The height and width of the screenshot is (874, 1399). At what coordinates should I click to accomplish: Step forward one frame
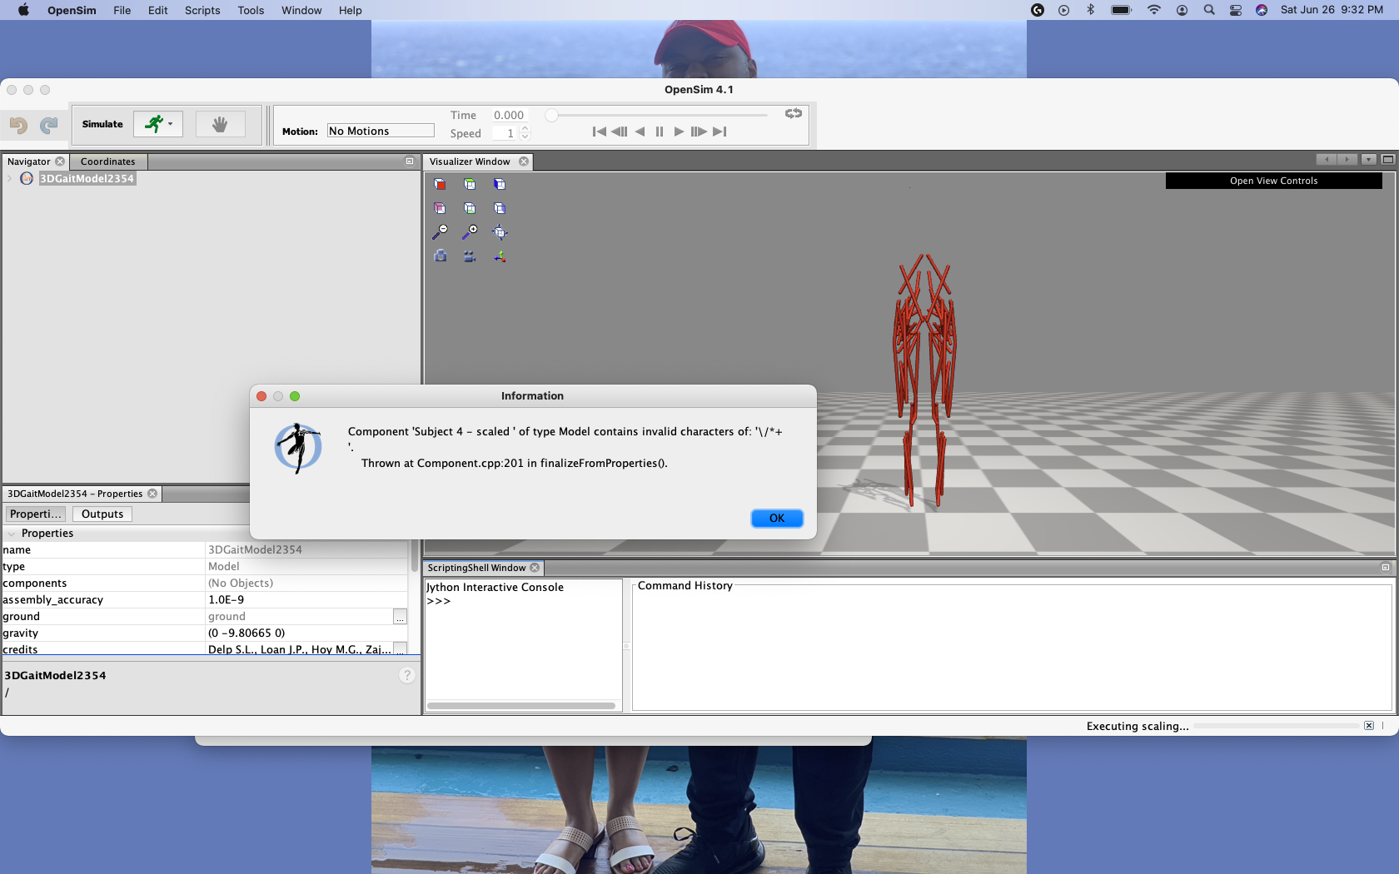click(x=699, y=132)
